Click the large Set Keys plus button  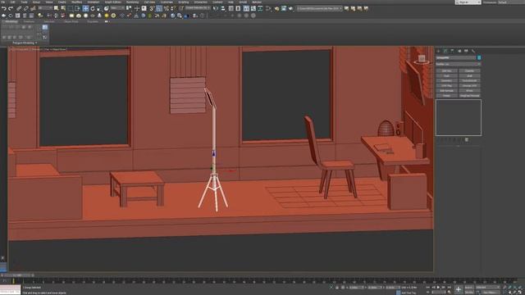coord(458,289)
